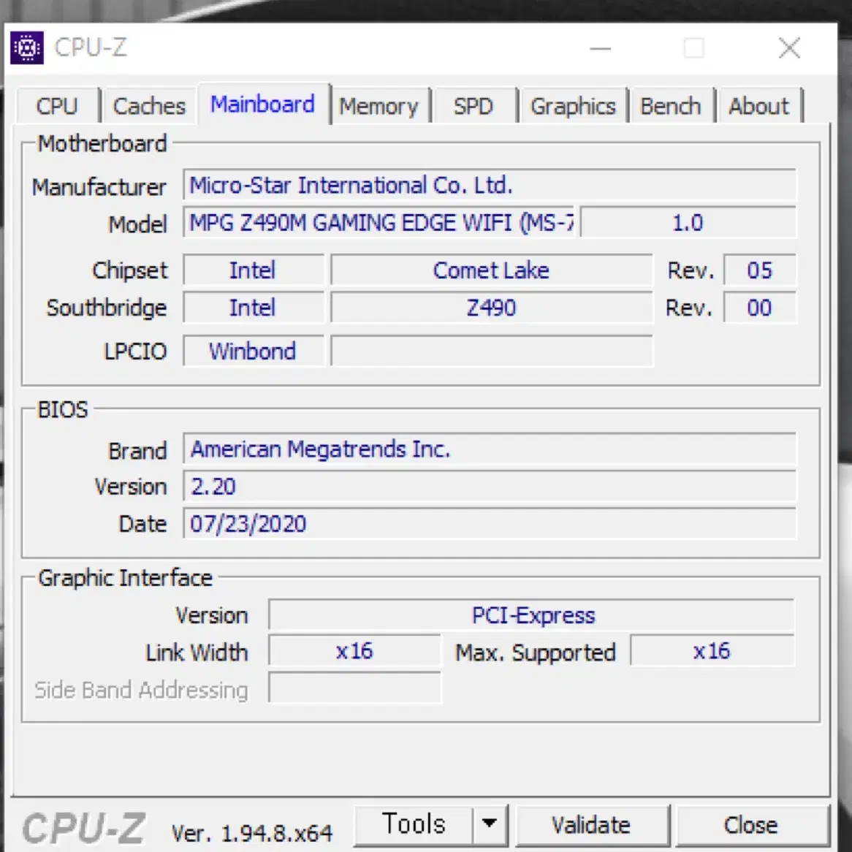This screenshot has height=852, width=852.
Task: Click the PCI-Express version field
Action: (x=532, y=615)
